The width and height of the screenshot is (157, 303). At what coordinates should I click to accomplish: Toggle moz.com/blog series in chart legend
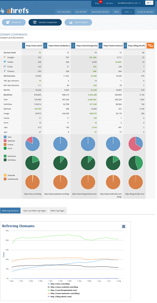(x=59, y=284)
